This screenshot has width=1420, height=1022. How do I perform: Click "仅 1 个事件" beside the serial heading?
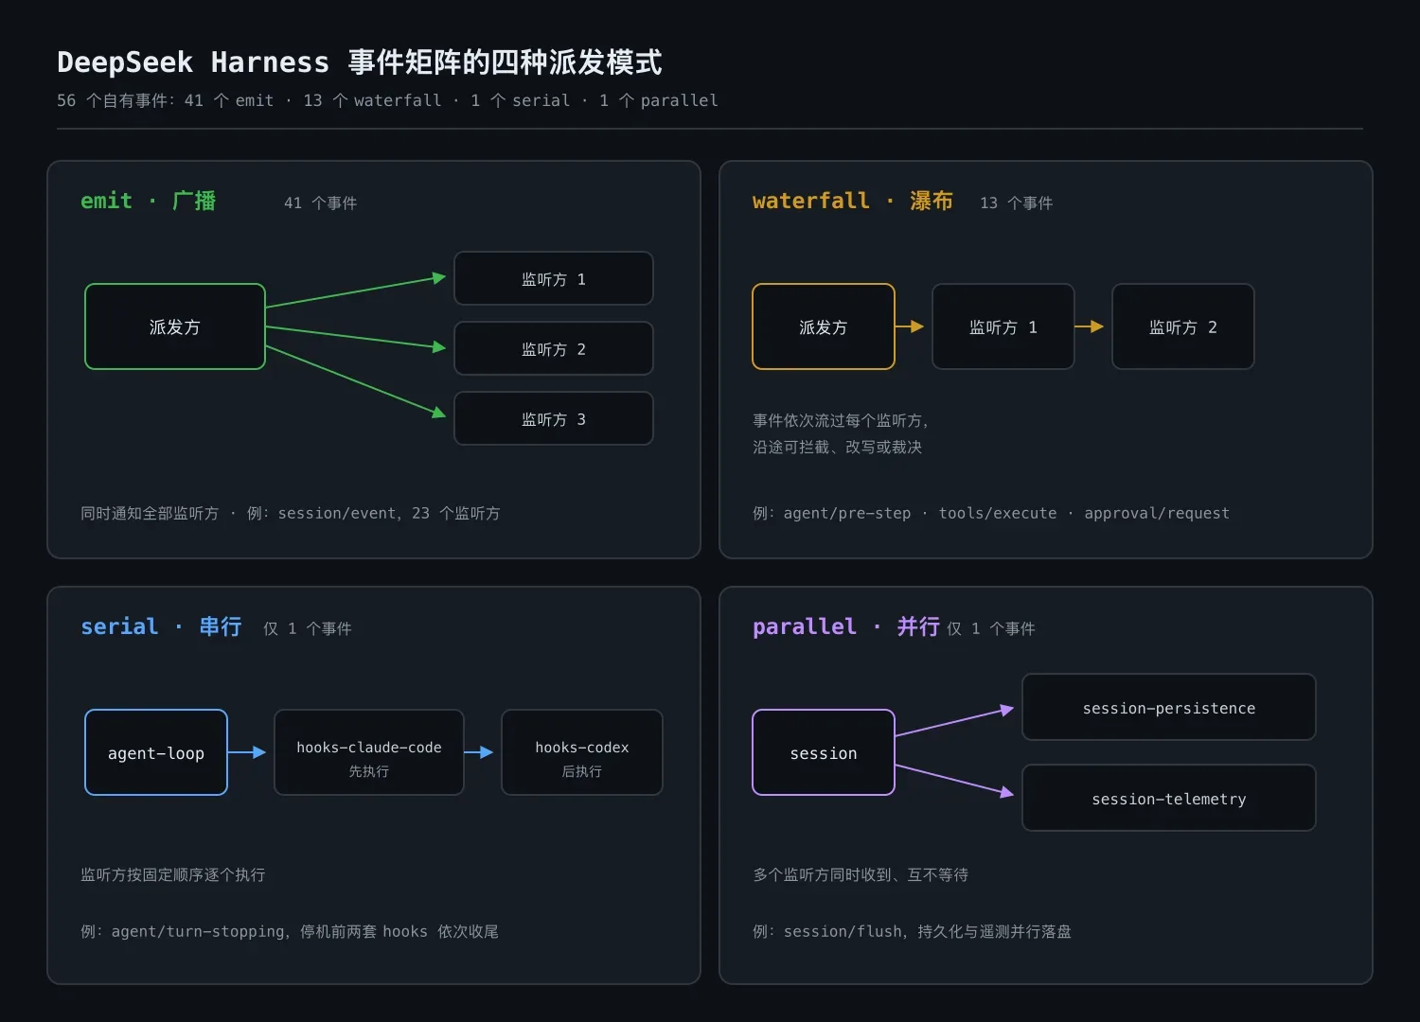coord(308,628)
